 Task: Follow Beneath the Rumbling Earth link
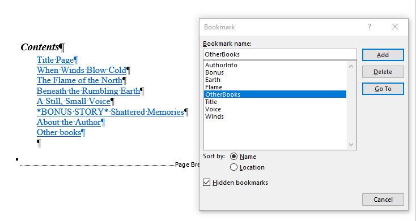pyautogui.click(x=88, y=91)
